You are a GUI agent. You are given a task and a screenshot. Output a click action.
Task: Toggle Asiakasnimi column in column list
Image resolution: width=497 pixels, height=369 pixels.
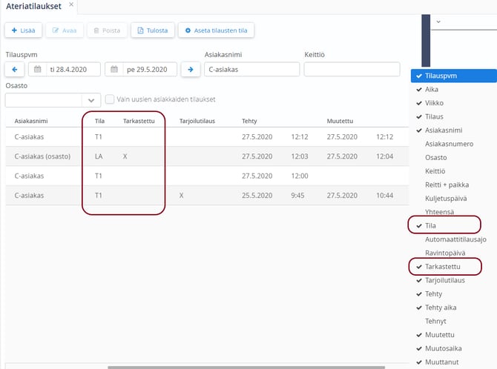pos(454,130)
